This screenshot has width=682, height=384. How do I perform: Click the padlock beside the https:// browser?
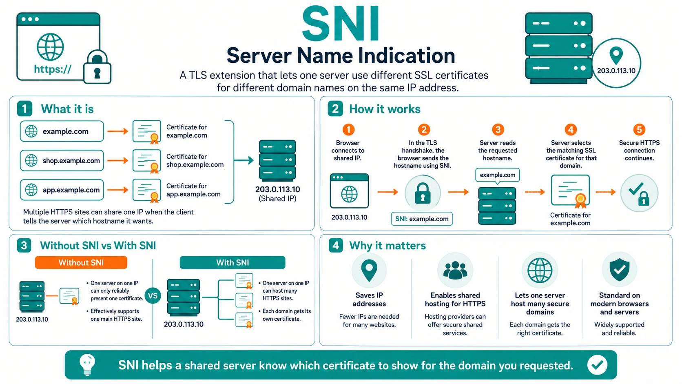click(97, 67)
